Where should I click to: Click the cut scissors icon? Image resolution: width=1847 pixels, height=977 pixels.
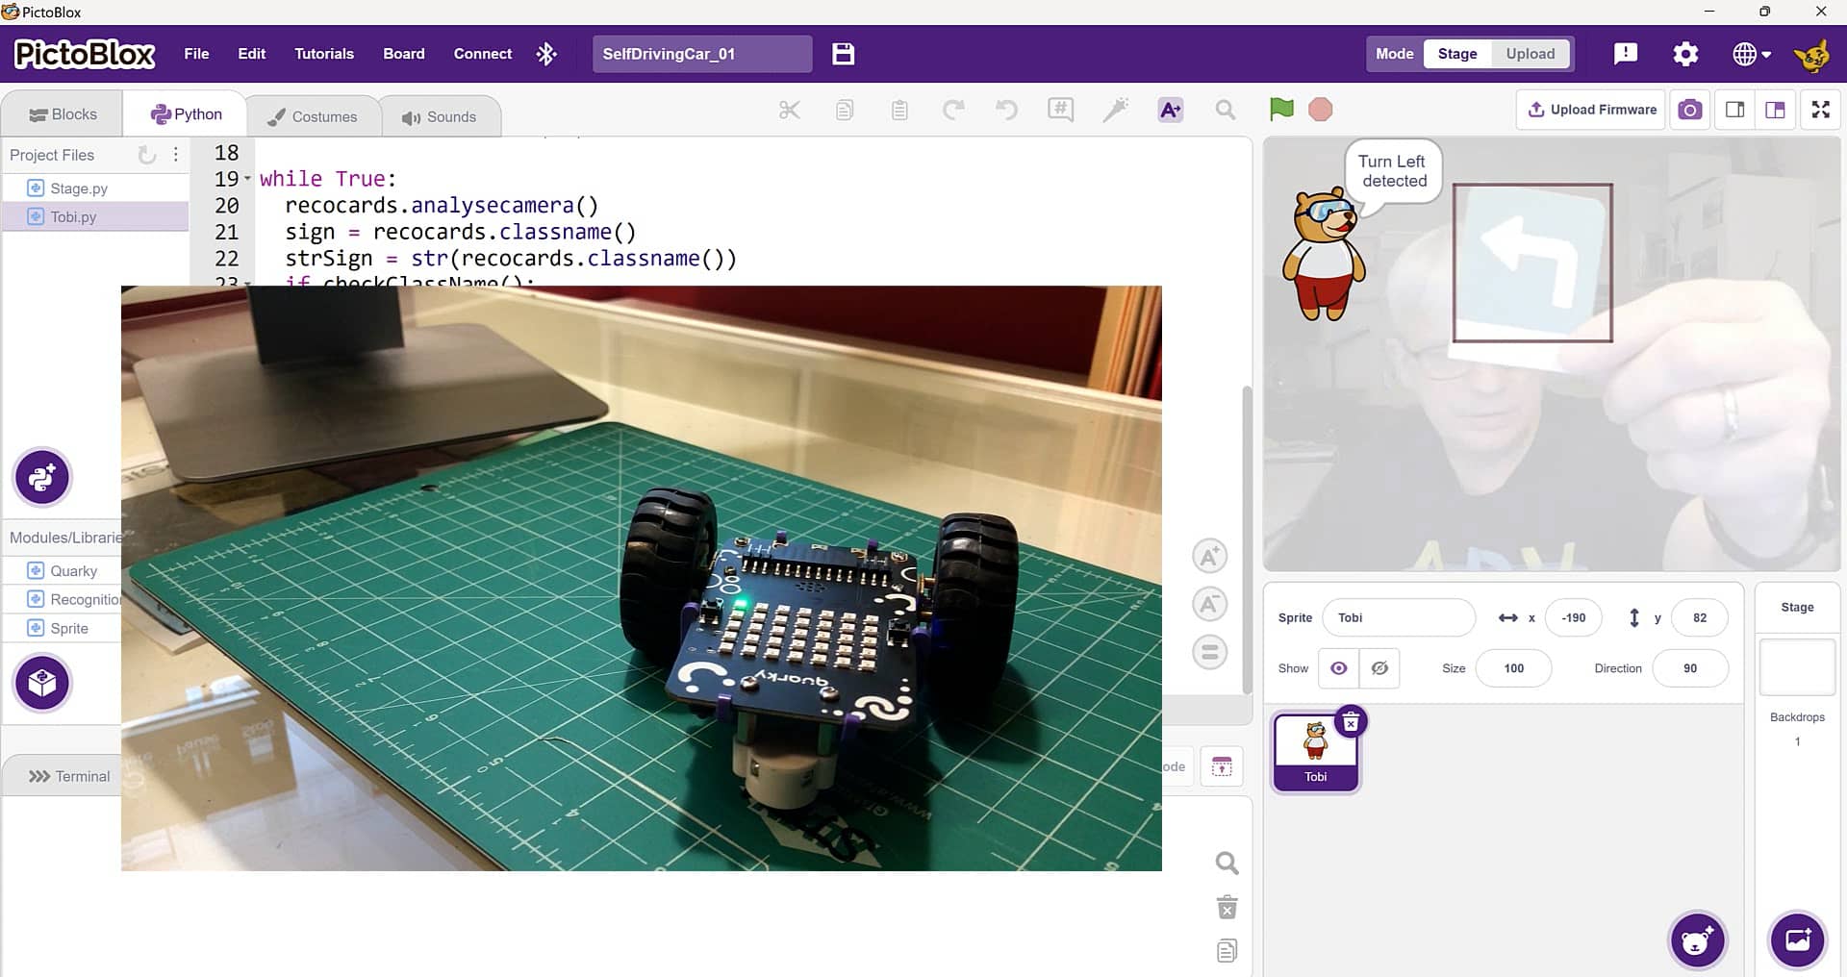tap(790, 110)
